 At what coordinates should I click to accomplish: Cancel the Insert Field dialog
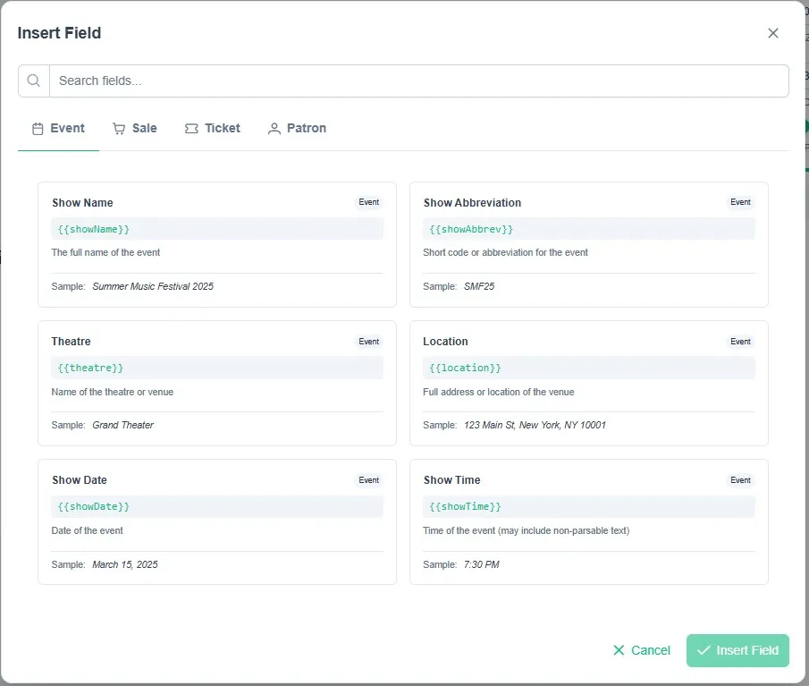641,650
